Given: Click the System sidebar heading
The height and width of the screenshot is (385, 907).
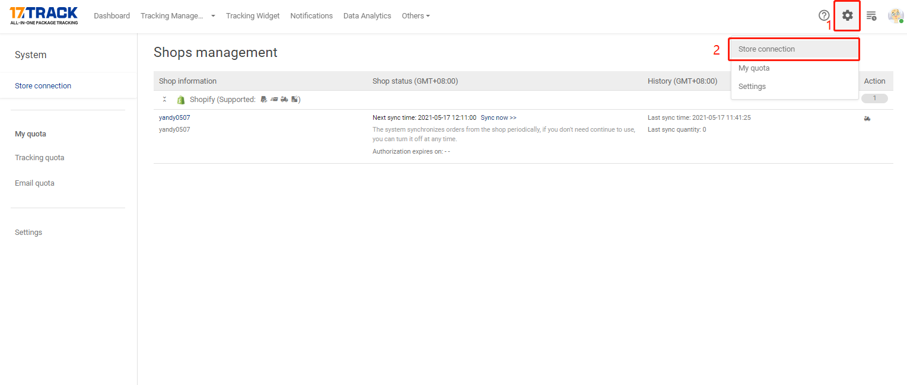Looking at the screenshot, I should point(30,55).
